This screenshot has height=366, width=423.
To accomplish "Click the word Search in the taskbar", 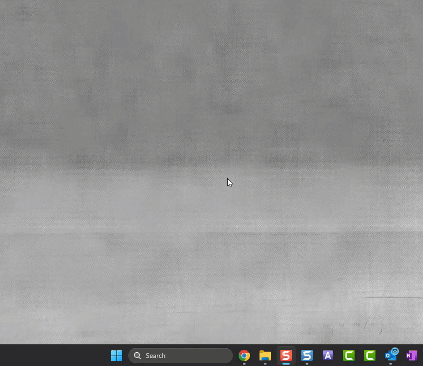I will coord(155,356).
